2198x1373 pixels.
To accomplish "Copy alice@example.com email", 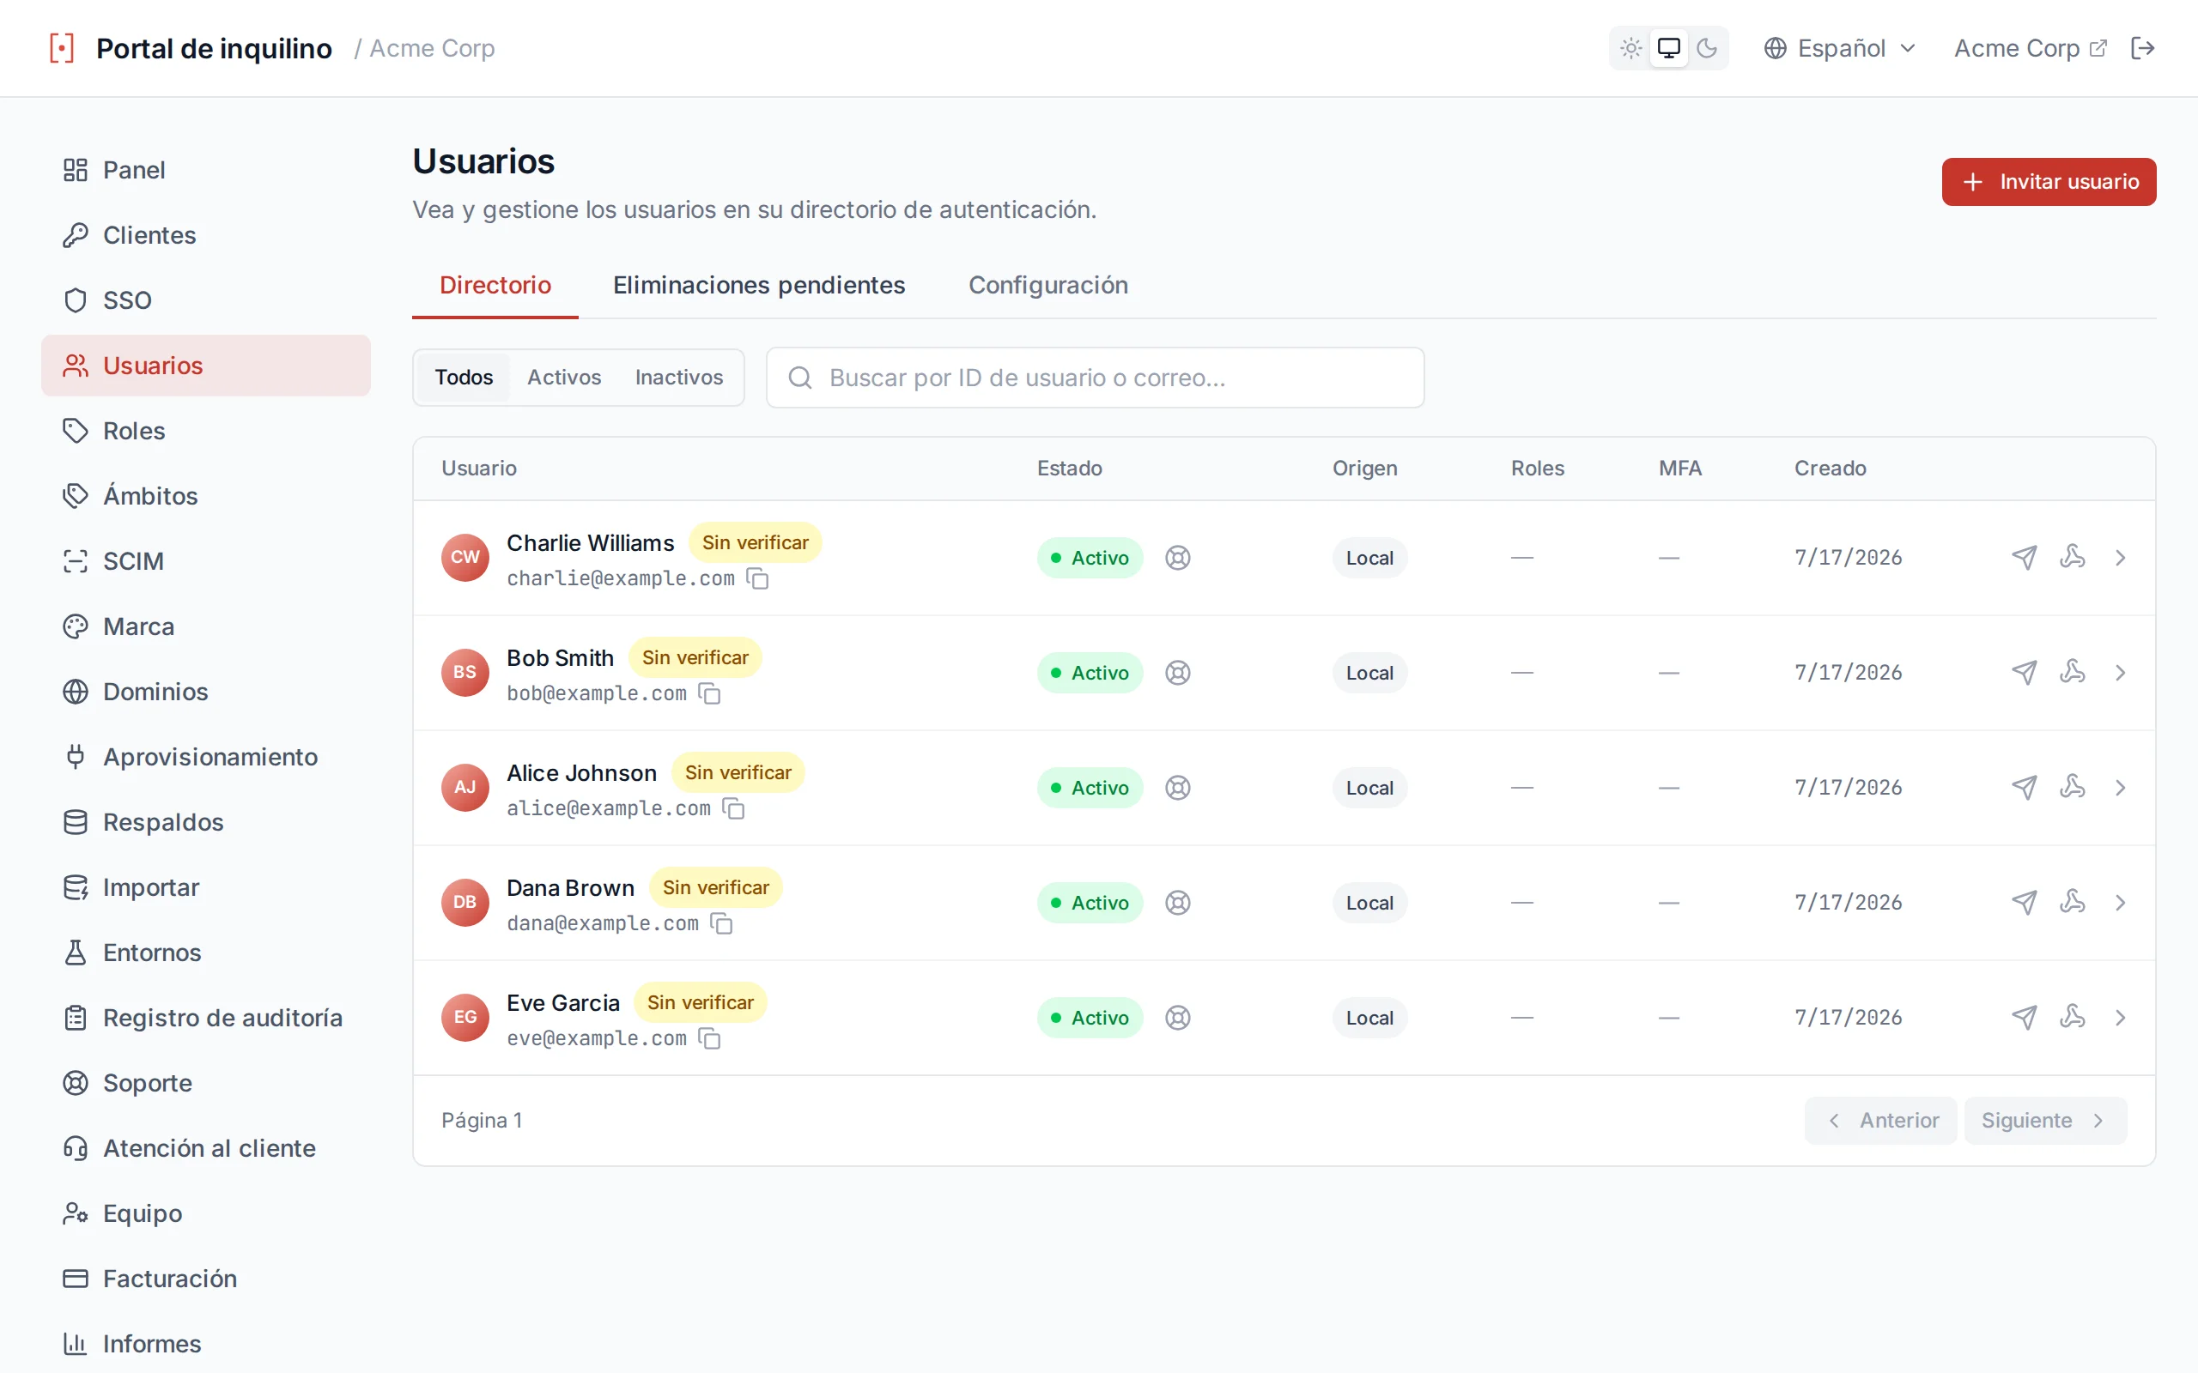I will [733, 808].
